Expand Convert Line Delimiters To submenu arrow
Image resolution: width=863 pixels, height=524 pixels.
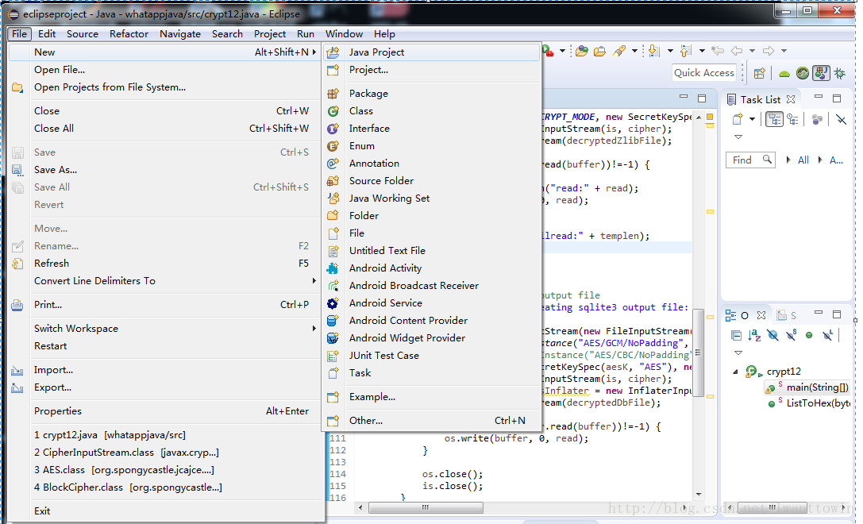[314, 281]
